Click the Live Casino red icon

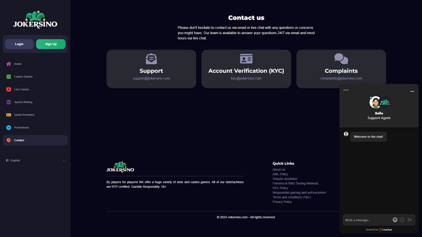[x=8, y=89]
